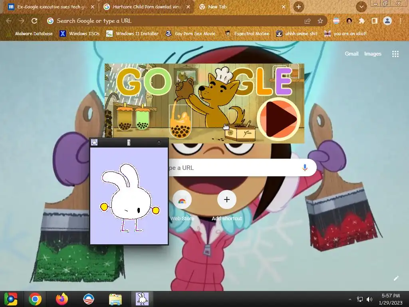Screen dimensions: 409x307
Task: Open the Espectral McGee bookmark
Action: [247, 34]
